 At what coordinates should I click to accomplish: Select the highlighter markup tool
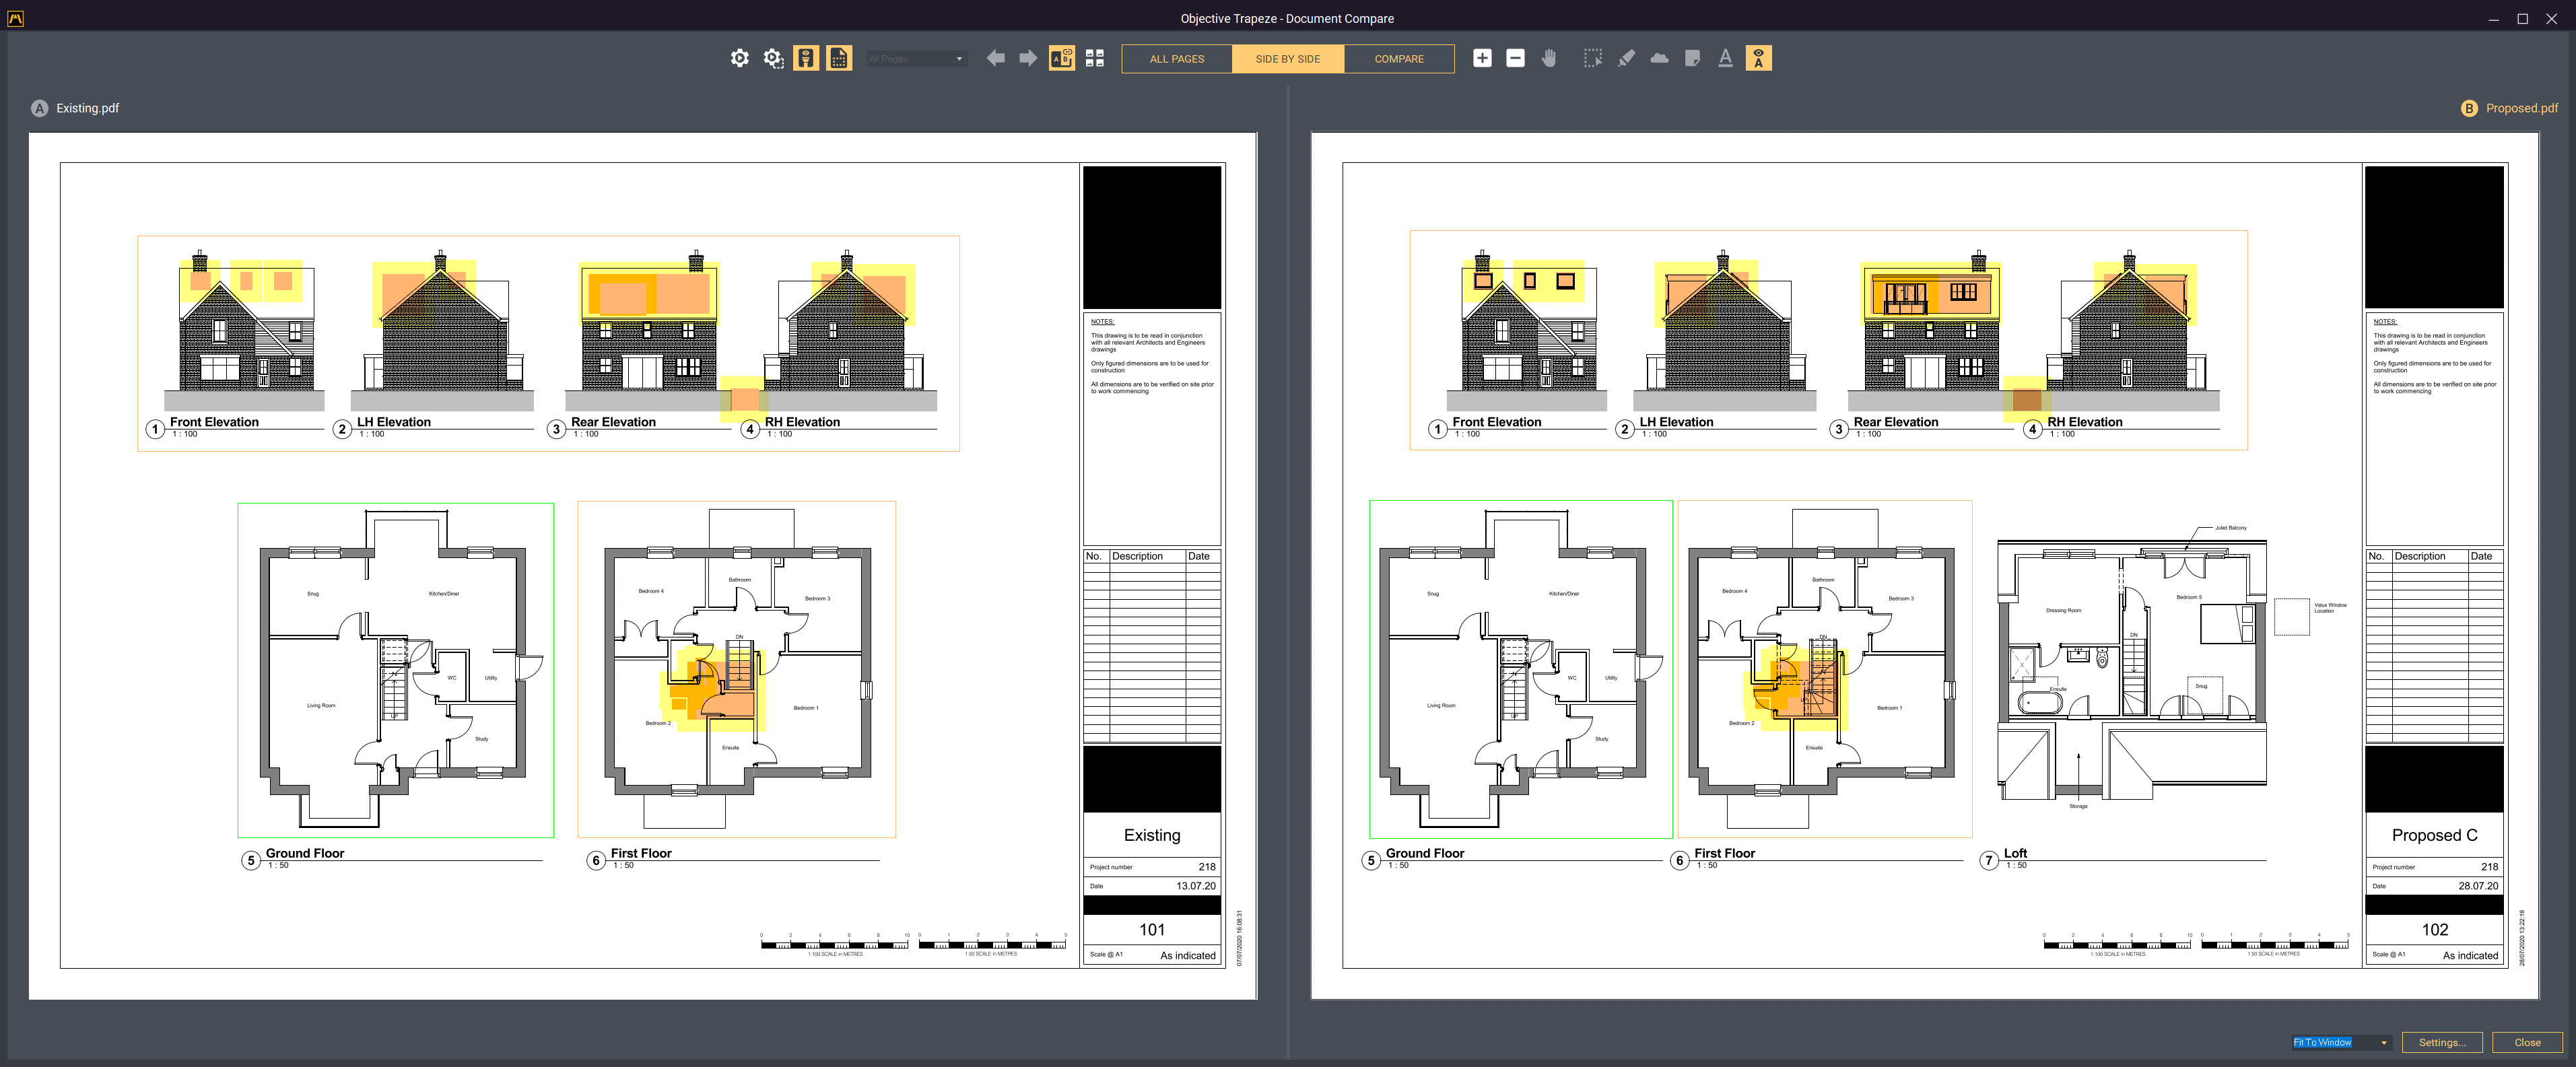coord(1626,58)
